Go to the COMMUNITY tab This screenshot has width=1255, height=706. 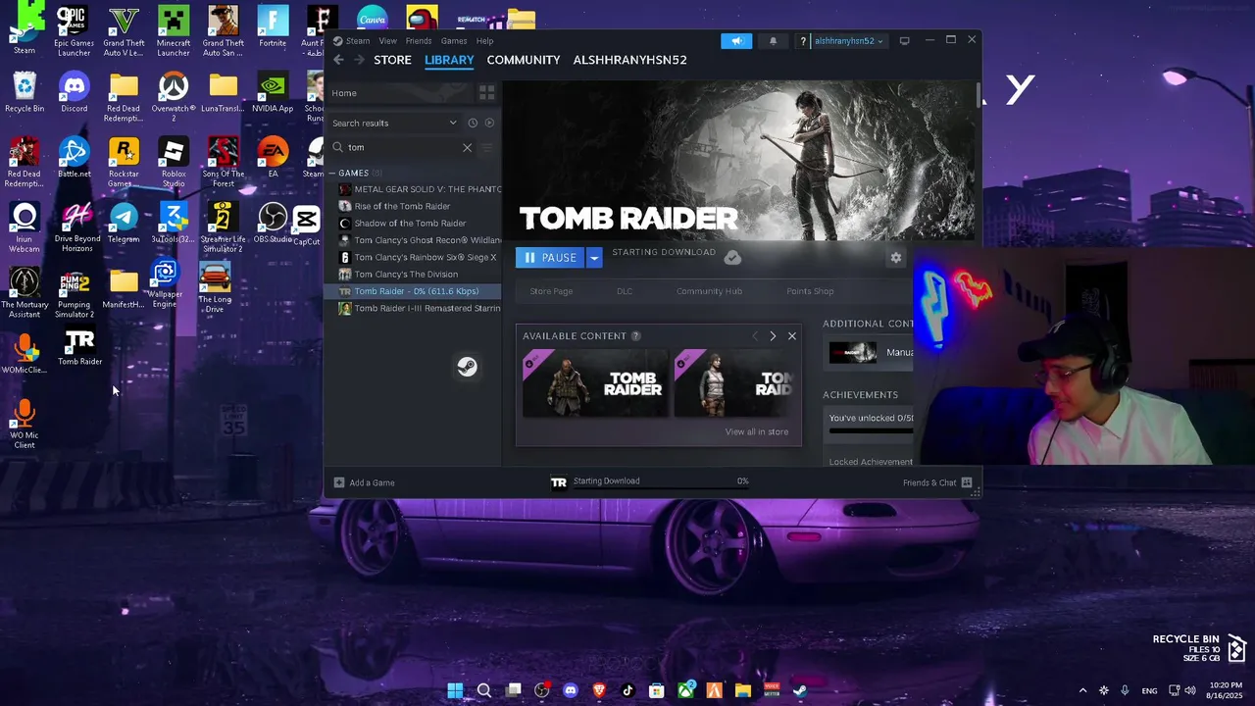click(x=524, y=60)
